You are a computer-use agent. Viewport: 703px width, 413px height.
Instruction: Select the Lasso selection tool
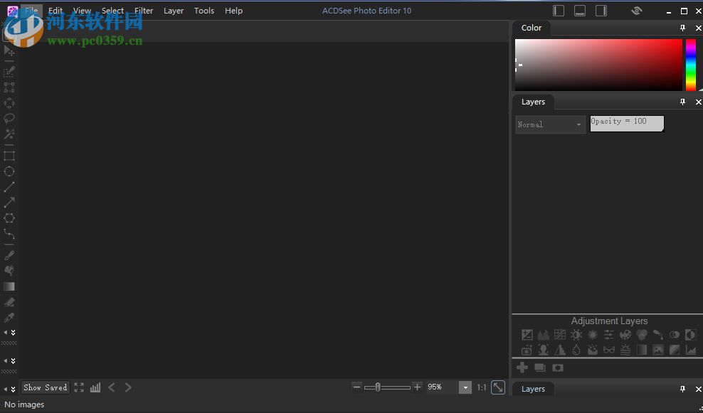click(9, 118)
